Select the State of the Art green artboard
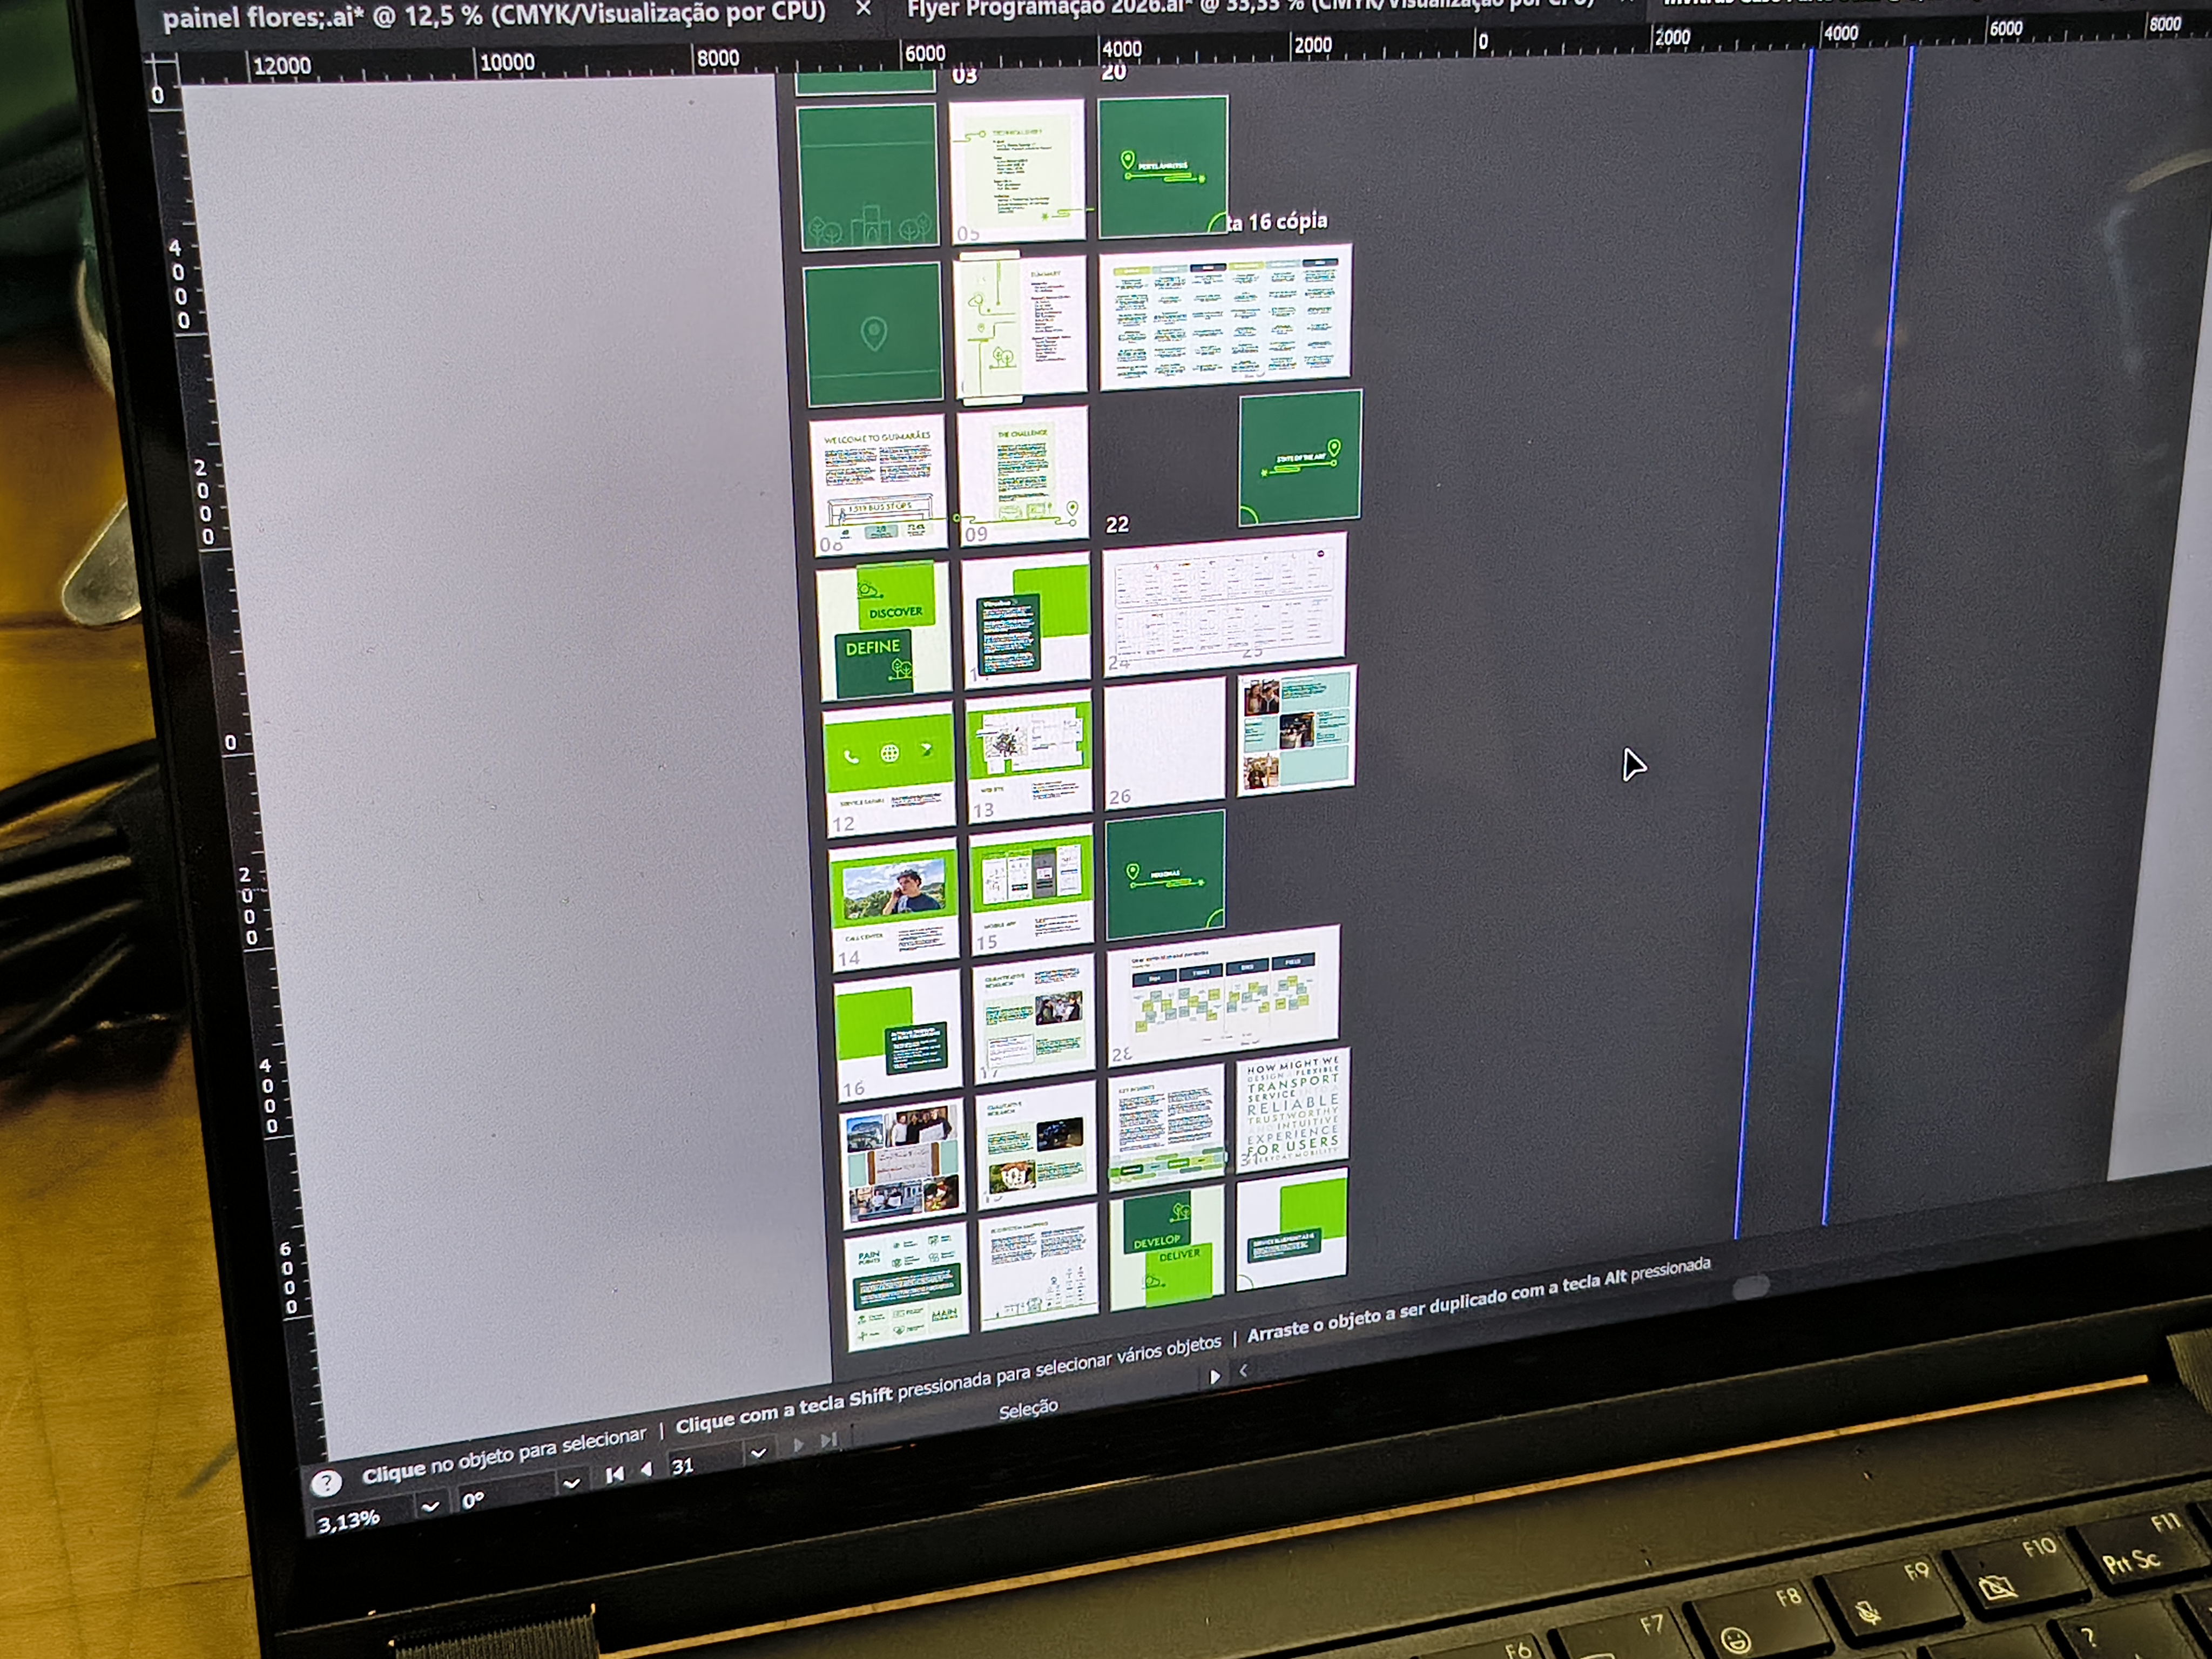The width and height of the screenshot is (2212, 1659). 1300,457
